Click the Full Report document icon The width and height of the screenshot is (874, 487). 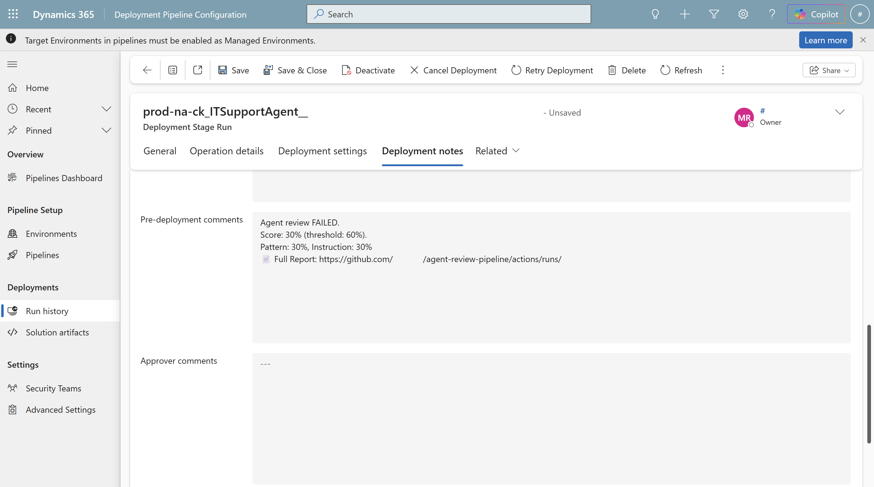click(x=266, y=259)
